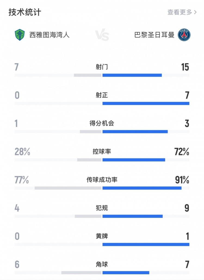204x280 pixels.
Task: Click the VS icon between teams
Action: click(x=102, y=36)
